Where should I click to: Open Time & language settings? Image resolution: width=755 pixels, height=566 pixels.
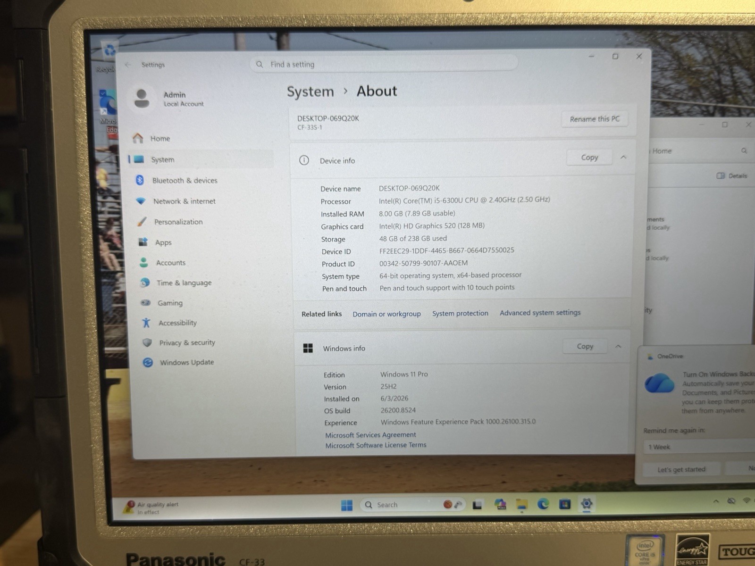point(184,283)
